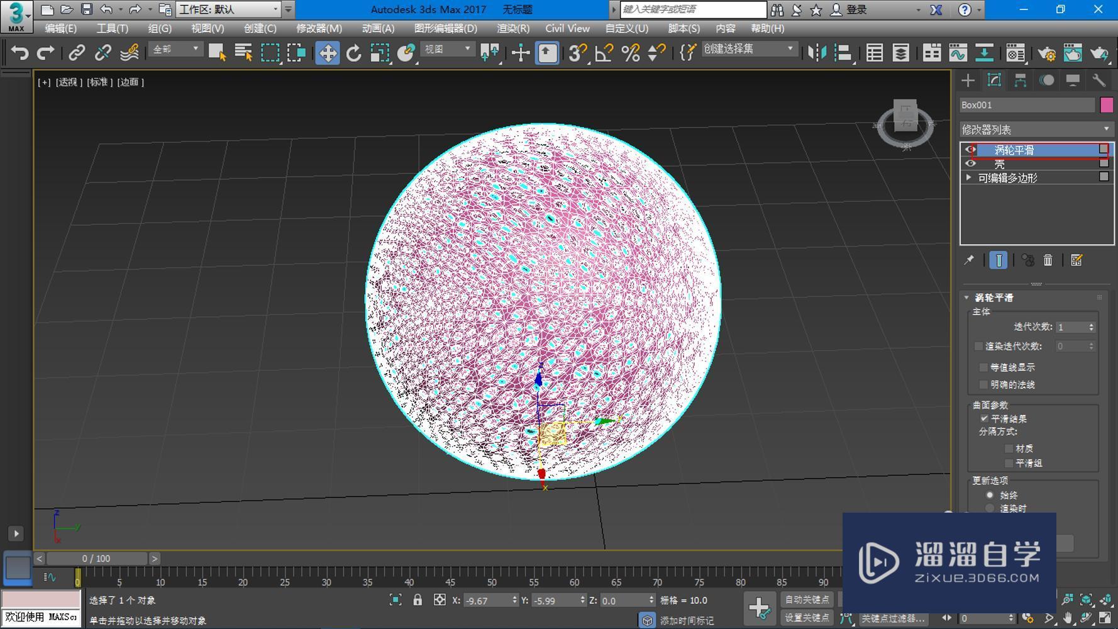Screen dimensions: 1118x629
Task: Select the 始终 update option
Action: [990, 495]
